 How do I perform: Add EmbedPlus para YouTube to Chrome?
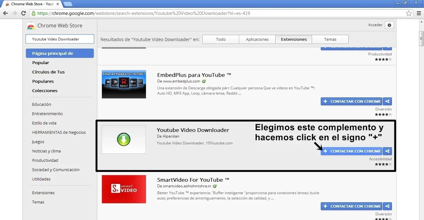351,101
